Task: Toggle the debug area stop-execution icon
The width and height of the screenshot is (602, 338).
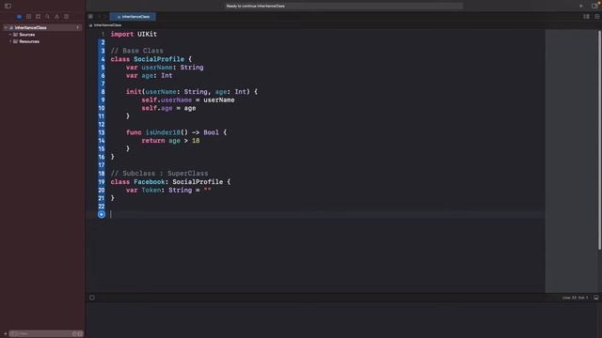Action: pyautogui.click(x=92, y=298)
